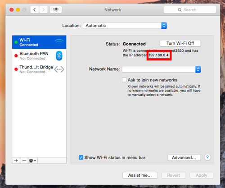
Task: Expand the Location Automatic dropdown
Action: 125,26
